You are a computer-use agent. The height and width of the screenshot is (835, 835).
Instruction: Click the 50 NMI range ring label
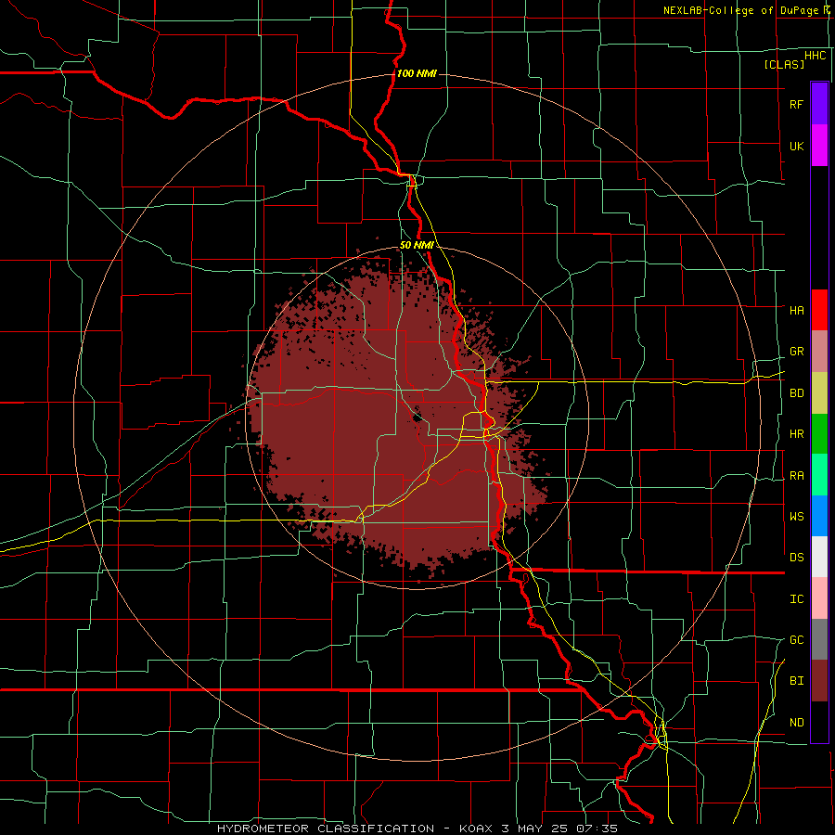point(417,245)
